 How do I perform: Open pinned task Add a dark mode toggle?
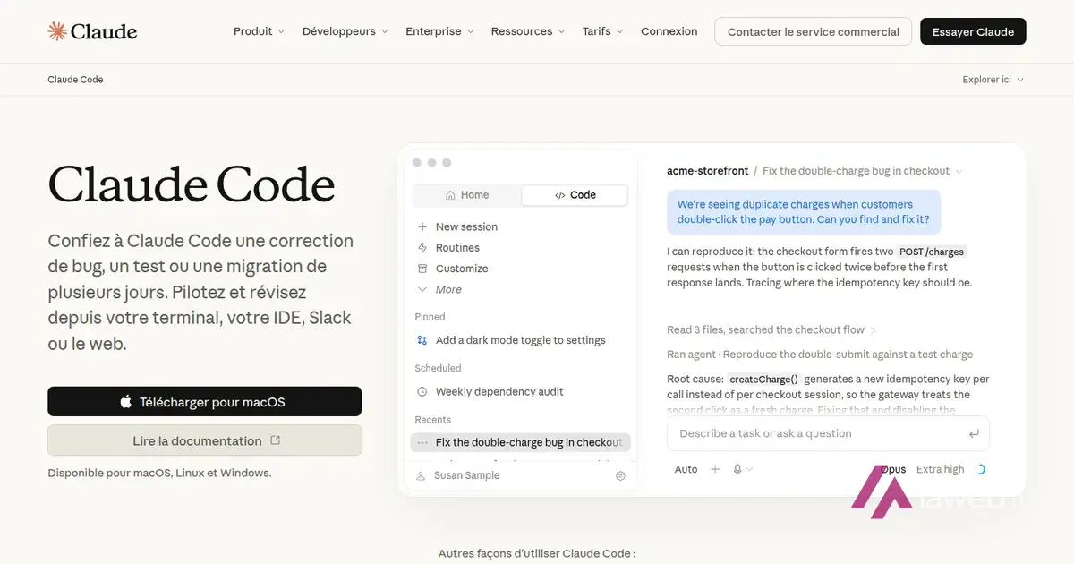(x=521, y=340)
